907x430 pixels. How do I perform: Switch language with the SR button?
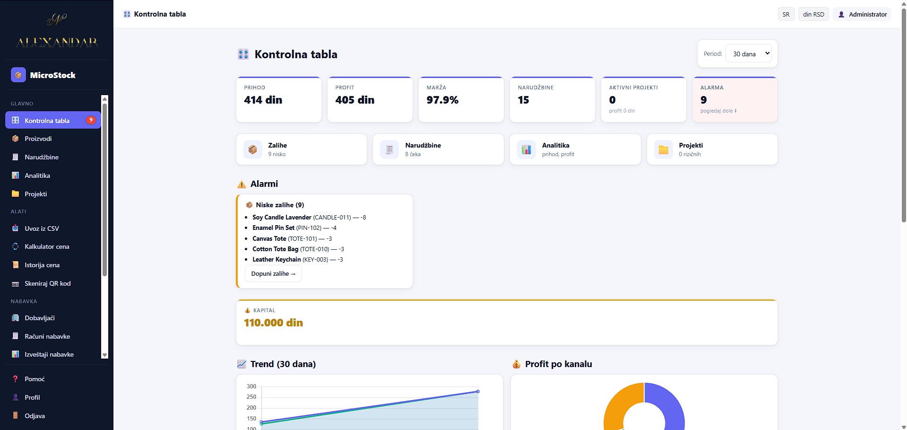(786, 14)
